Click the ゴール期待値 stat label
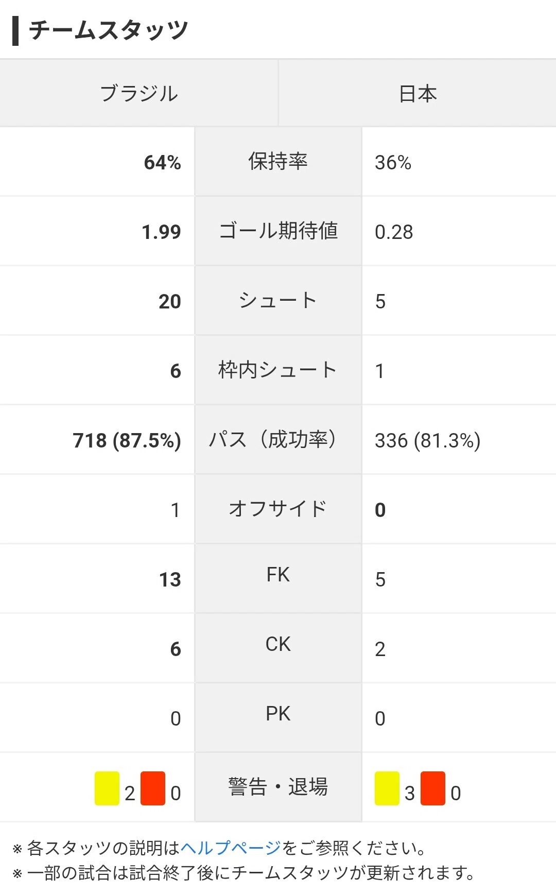 pos(278,231)
